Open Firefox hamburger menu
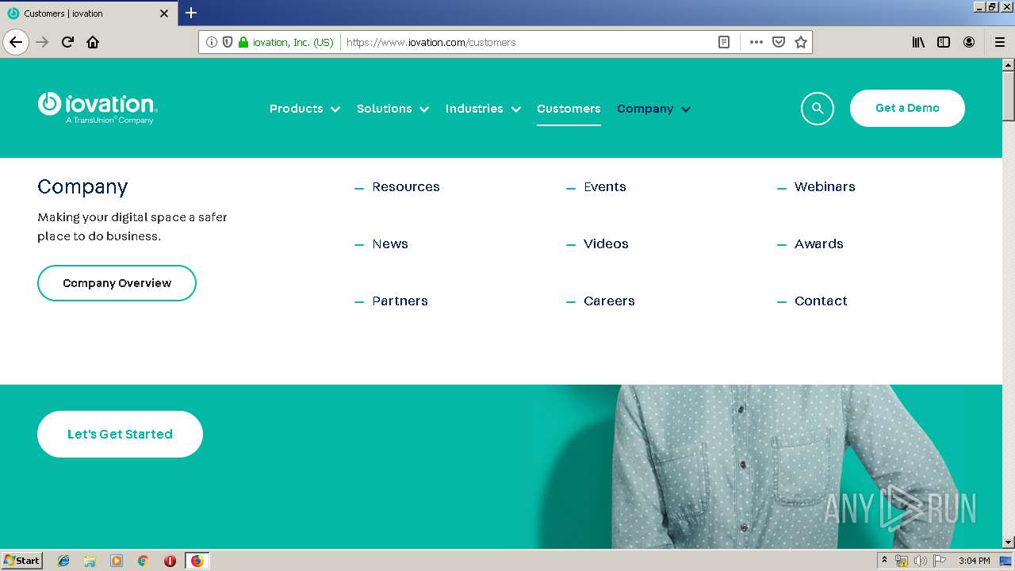 coord(1000,42)
